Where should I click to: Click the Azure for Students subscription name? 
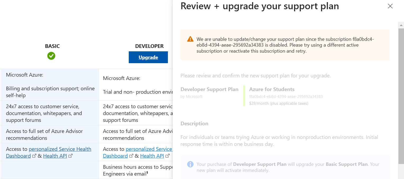point(272,89)
